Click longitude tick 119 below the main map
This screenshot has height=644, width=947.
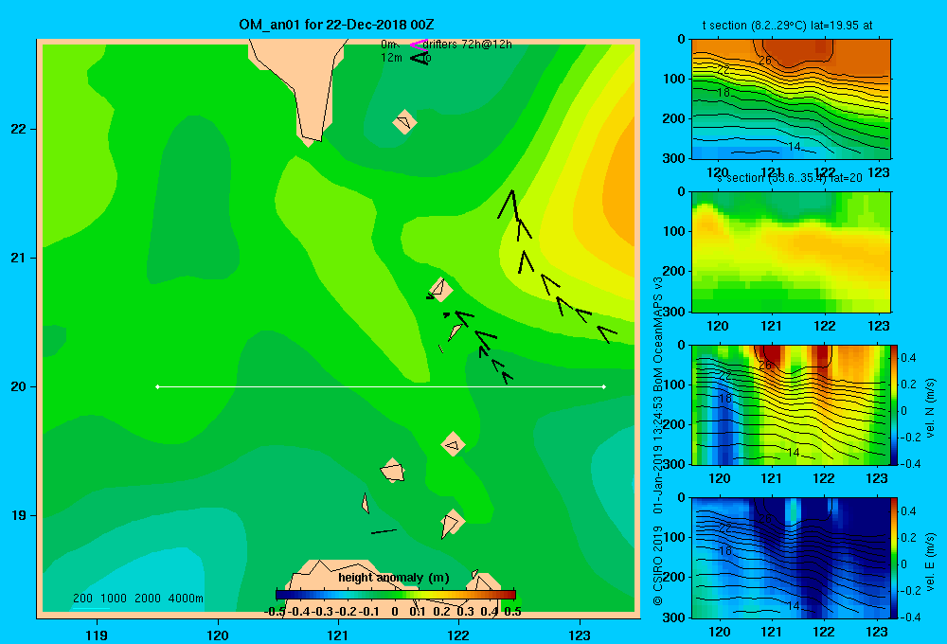tap(97, 635)
